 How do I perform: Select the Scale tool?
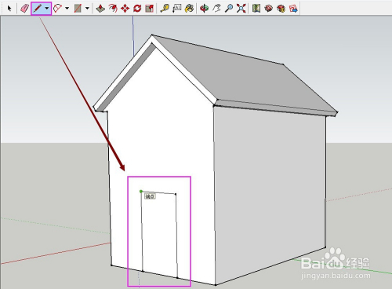150,9
